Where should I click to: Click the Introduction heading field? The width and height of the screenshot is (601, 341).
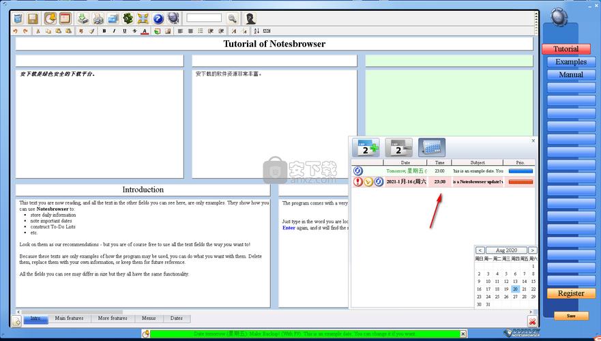(x=143, y=190)
